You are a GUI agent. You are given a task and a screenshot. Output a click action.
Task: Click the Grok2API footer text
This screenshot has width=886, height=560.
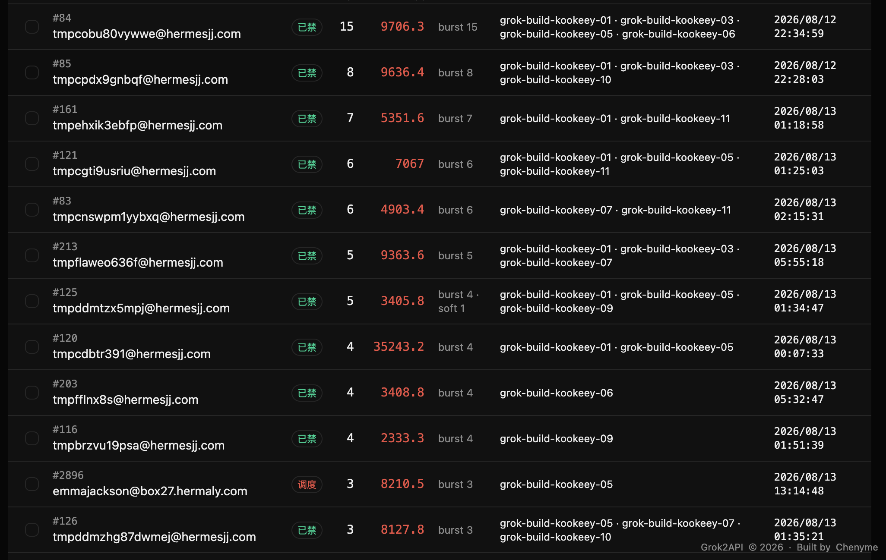click(721, 547)
